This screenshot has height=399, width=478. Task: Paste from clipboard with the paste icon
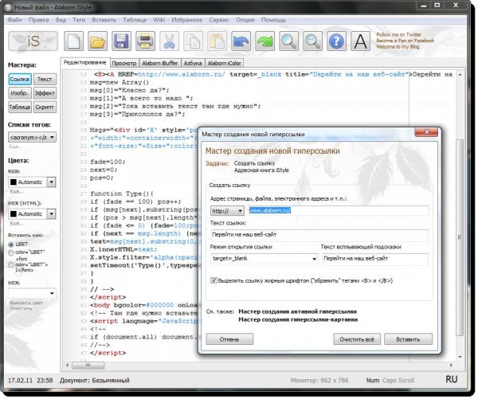(217, 41)
